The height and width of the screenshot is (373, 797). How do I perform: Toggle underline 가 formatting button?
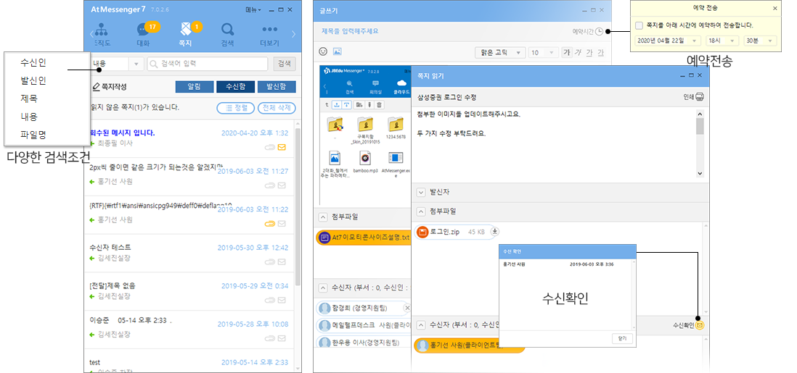point(589,52)
